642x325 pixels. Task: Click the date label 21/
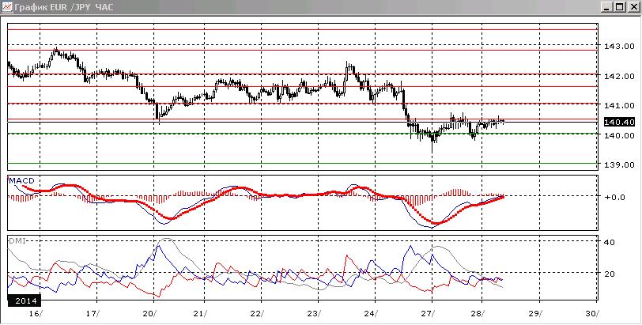point(198,314)
